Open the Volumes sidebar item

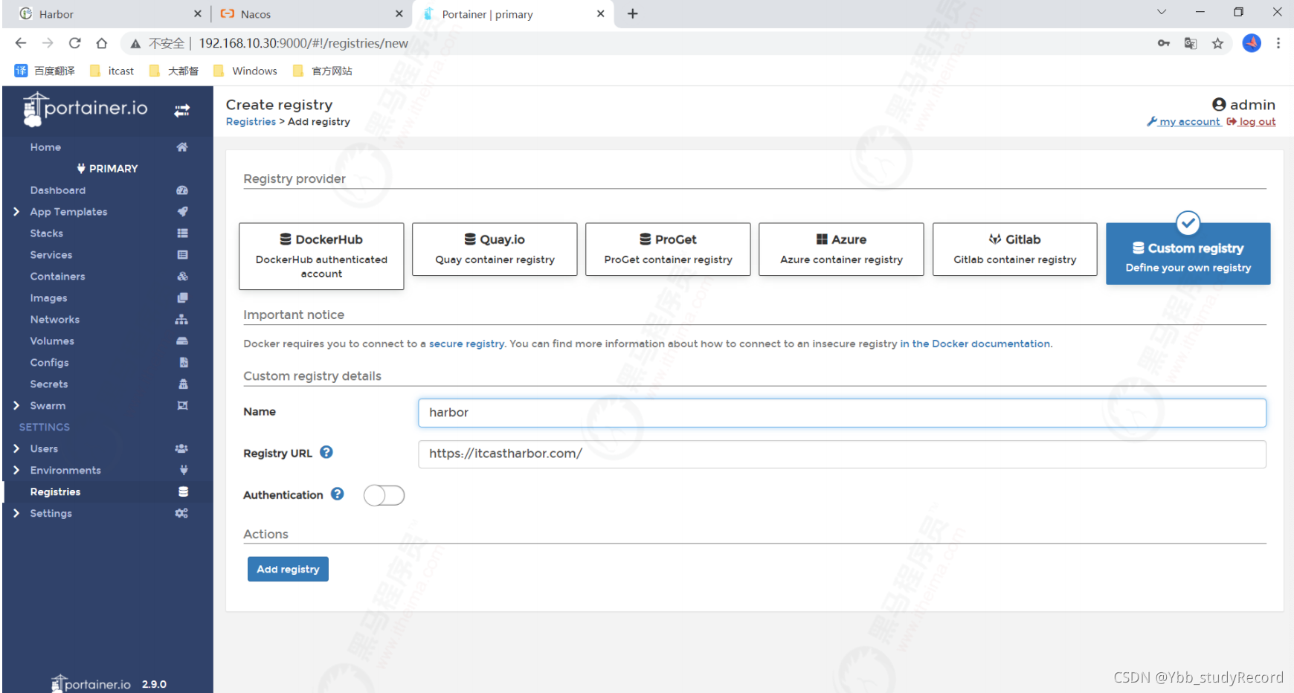52,341
